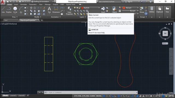Viewport: 175px width, 98px height.
Task: Select the Scale tool in Modify panel
Action: point(35,14)
